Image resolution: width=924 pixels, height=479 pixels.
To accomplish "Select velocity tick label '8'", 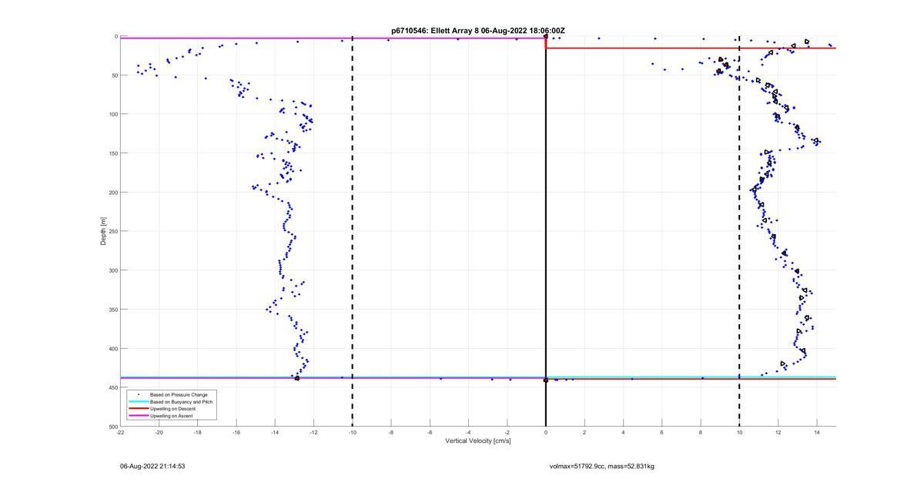I will [701, 432].
